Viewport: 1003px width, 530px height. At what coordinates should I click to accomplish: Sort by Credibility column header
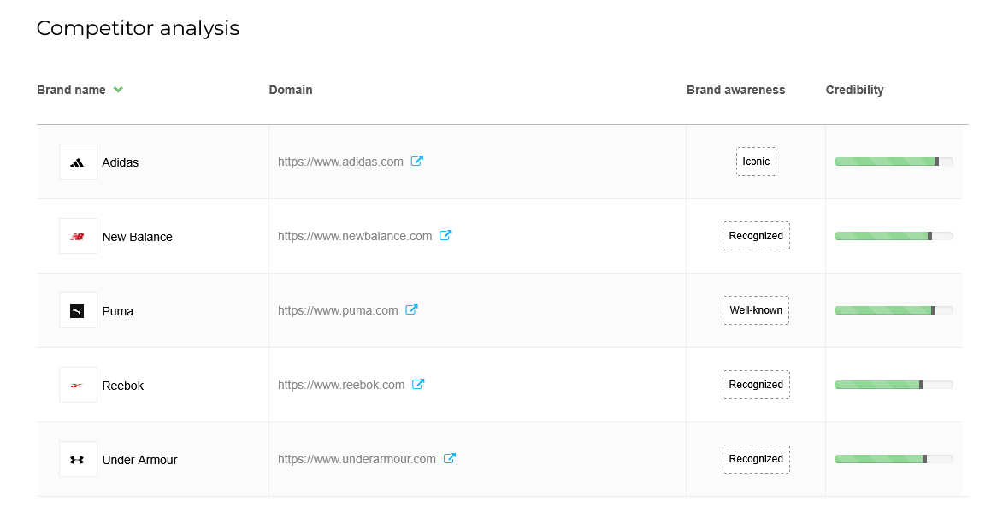coord(854,90)
